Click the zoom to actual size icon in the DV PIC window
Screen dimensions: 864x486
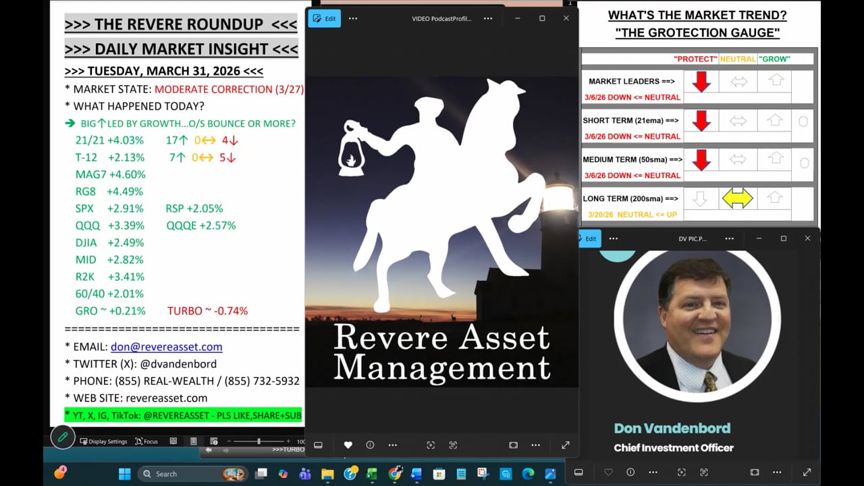pyautogui.click(x=682, y=473)
